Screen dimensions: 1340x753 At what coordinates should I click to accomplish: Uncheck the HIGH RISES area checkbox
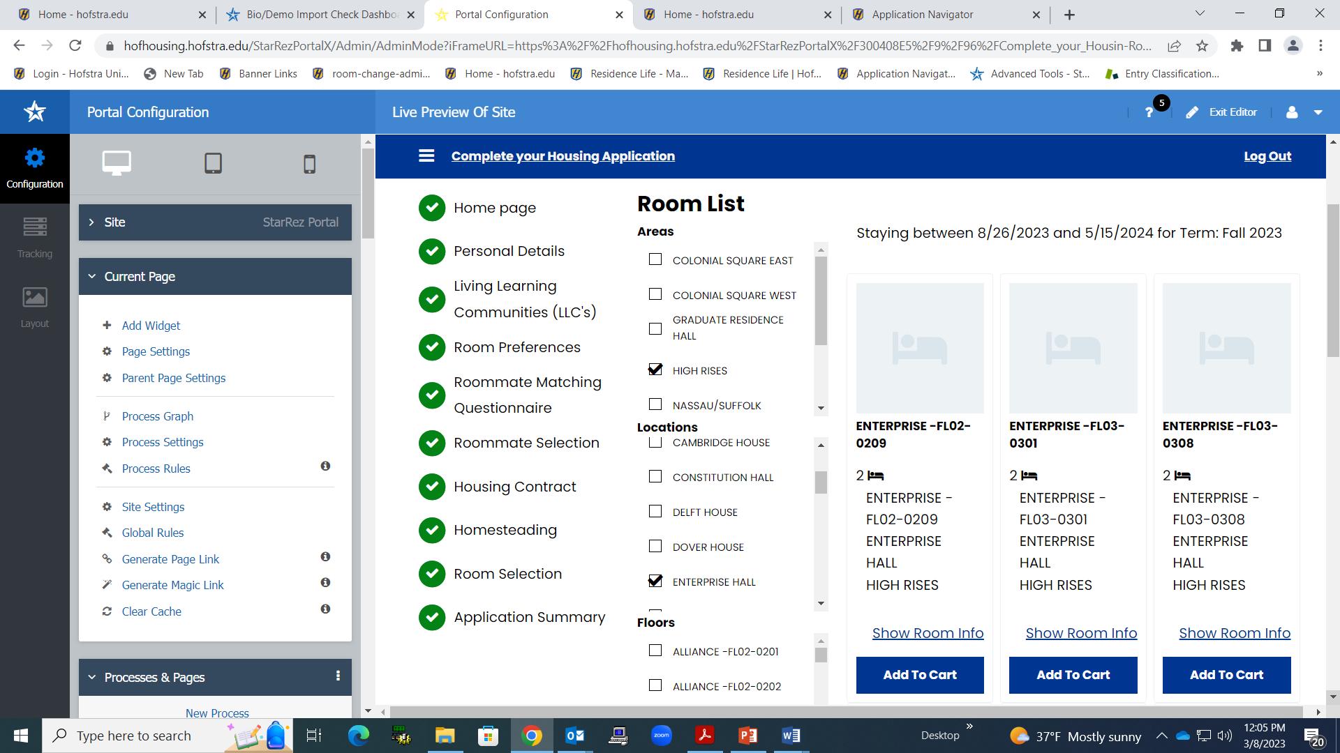655,370
